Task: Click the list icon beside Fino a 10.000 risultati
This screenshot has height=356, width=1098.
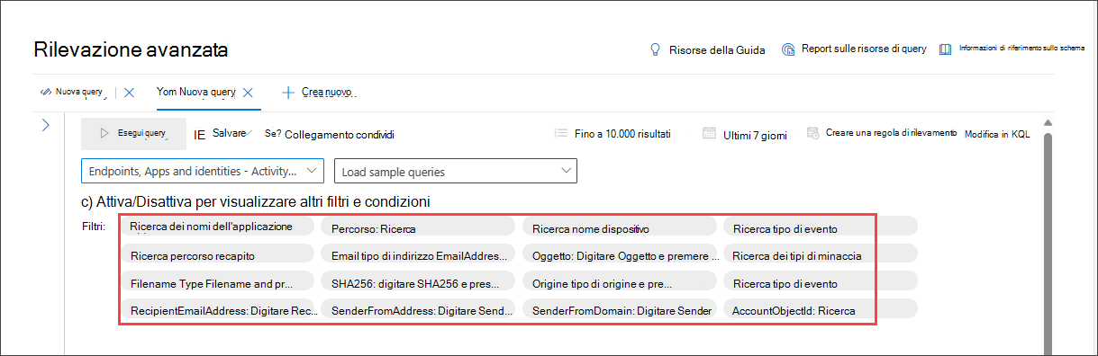Action: 560,133
